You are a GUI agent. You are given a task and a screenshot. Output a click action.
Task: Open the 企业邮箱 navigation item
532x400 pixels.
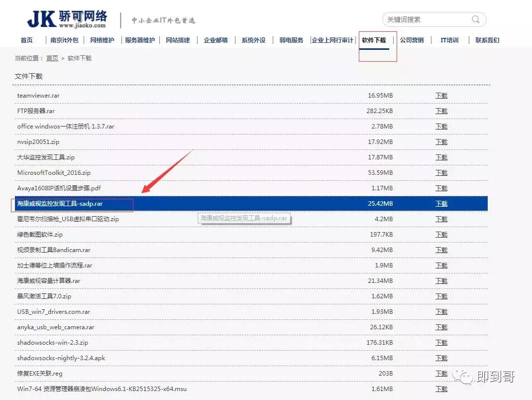(215, 40)
